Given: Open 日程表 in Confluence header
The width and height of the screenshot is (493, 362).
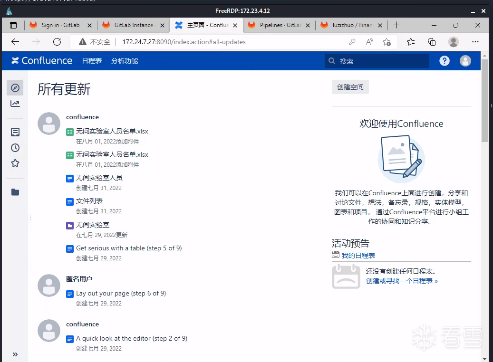Looking at the screenshot, I should 92,61.
